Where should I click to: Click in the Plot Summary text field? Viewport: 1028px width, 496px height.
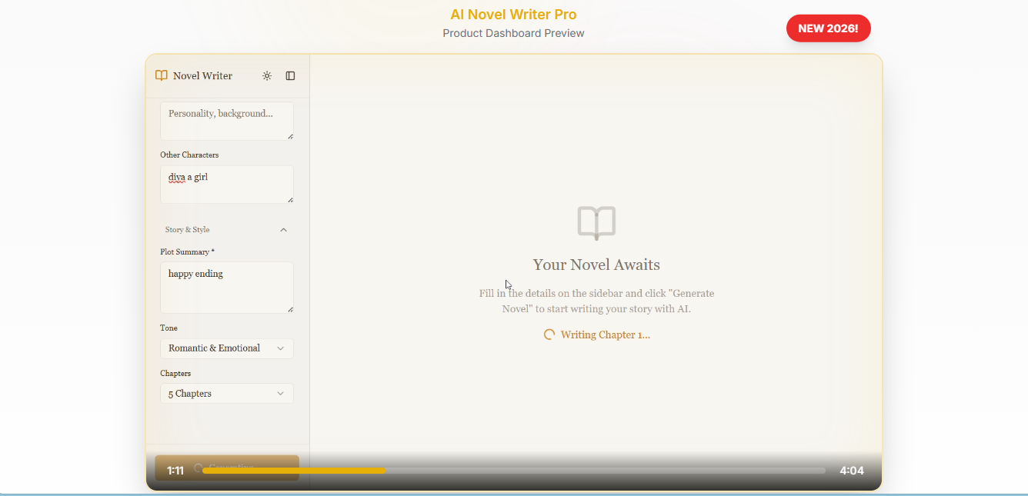[x=226, y=287]
